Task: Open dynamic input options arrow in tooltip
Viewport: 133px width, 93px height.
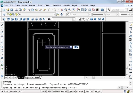Action: coord(71,47)
